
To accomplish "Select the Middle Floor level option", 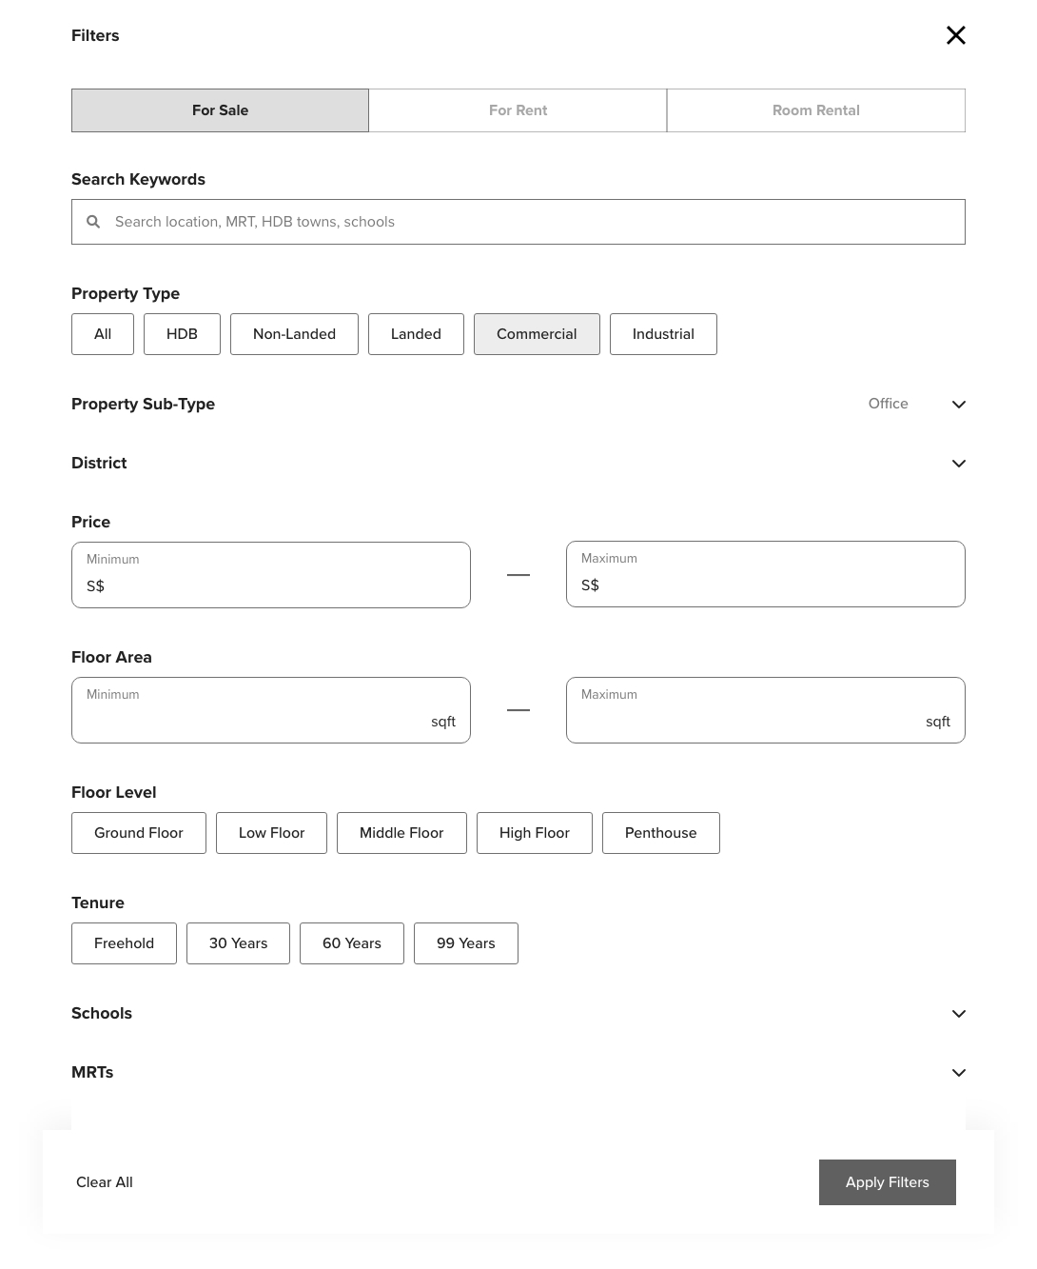I will pyautogui.click(x=401, y=833).
